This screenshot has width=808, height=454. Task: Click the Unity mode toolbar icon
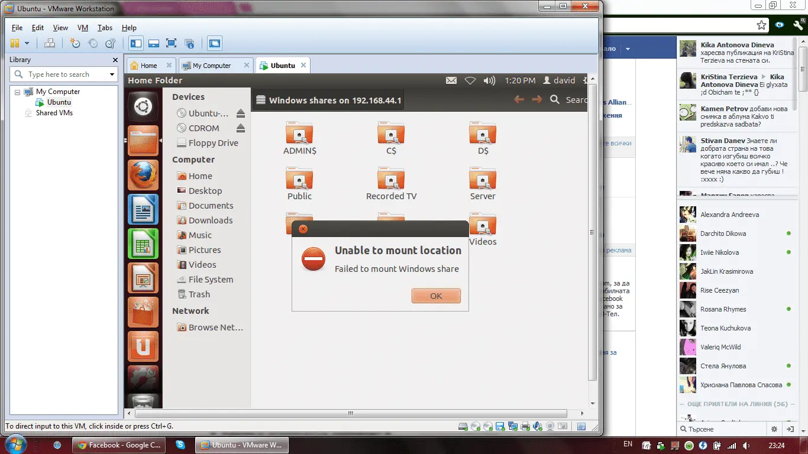pyautogui.click(x=189, y=43)
